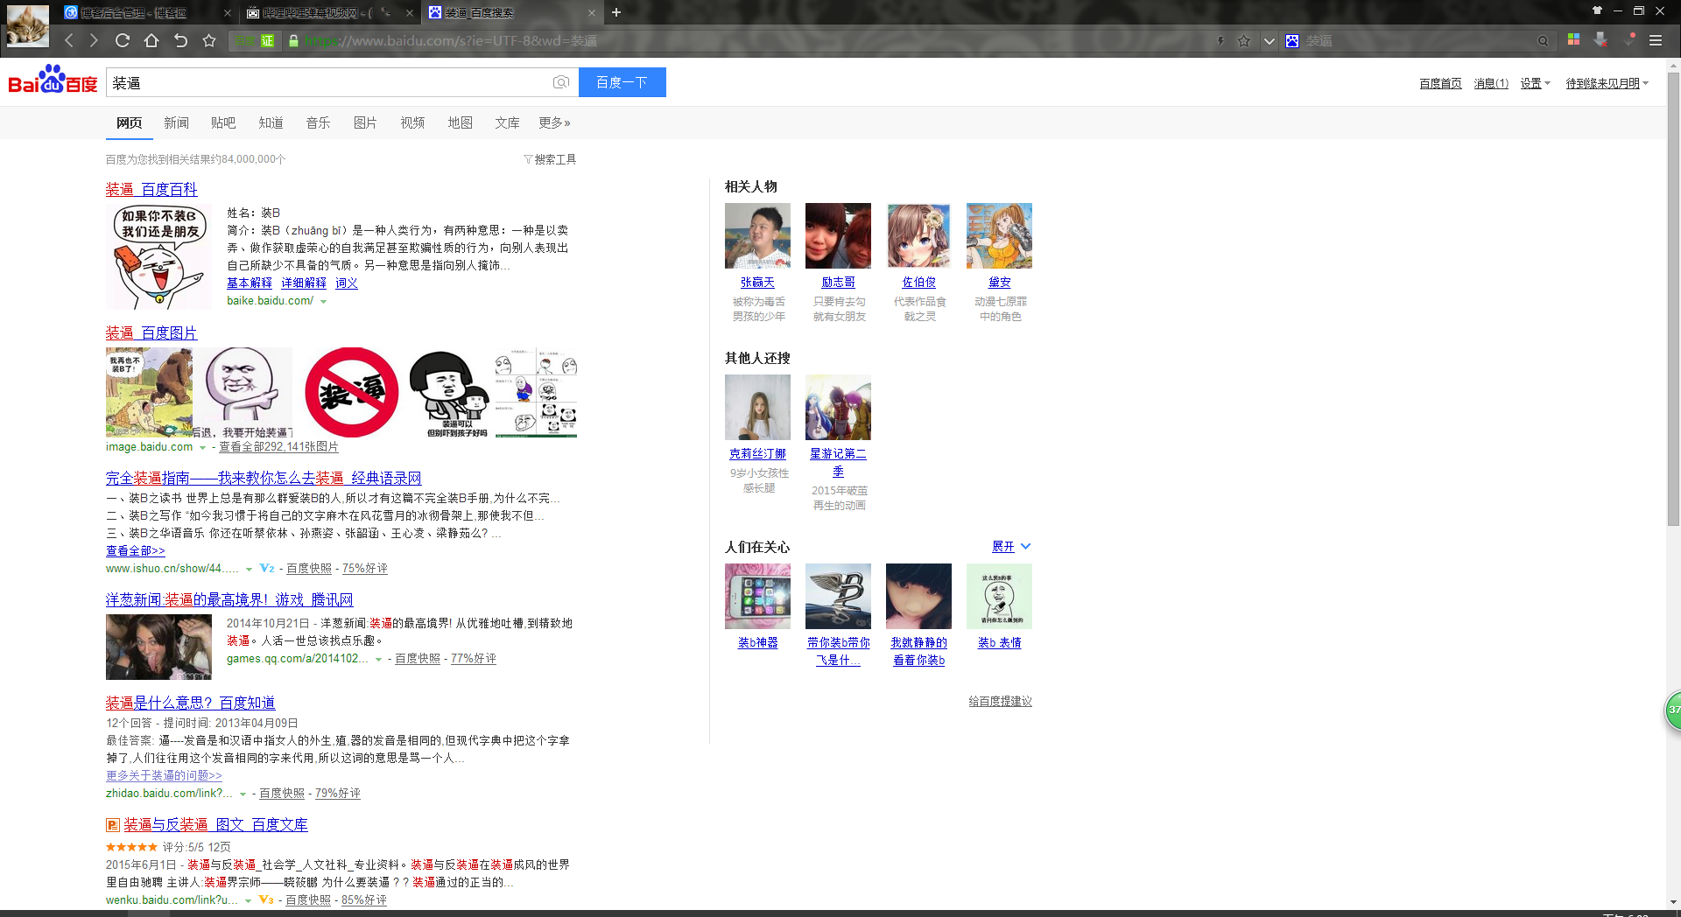Open the 装b神器 link
Image resolution: width=1681 pixels, height=917 pixels.
tap(757, 642)
